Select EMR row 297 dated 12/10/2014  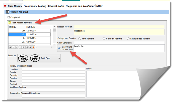tap(29, 42)
